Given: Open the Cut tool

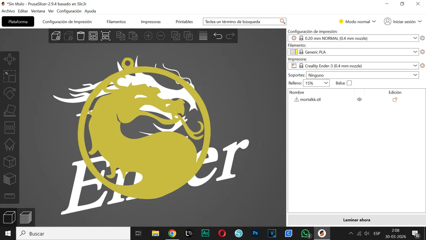Looking at the screenshot, I should tap(10, 128).
